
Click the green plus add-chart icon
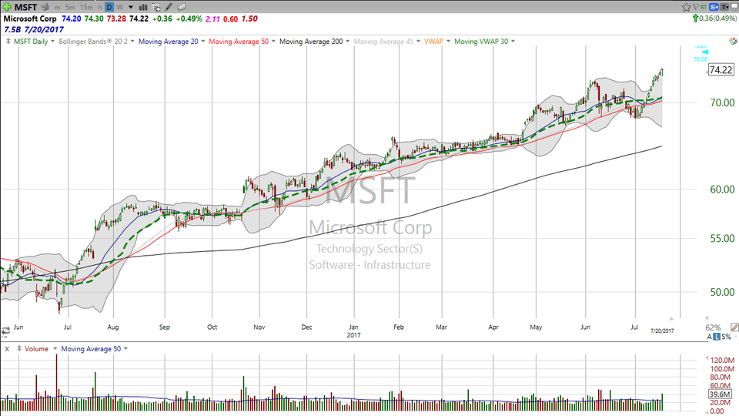point(7,7)
